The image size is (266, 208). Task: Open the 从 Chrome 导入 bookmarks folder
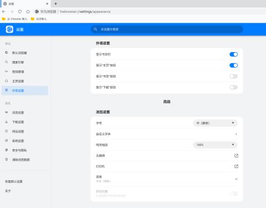click(x=14, y=19)
